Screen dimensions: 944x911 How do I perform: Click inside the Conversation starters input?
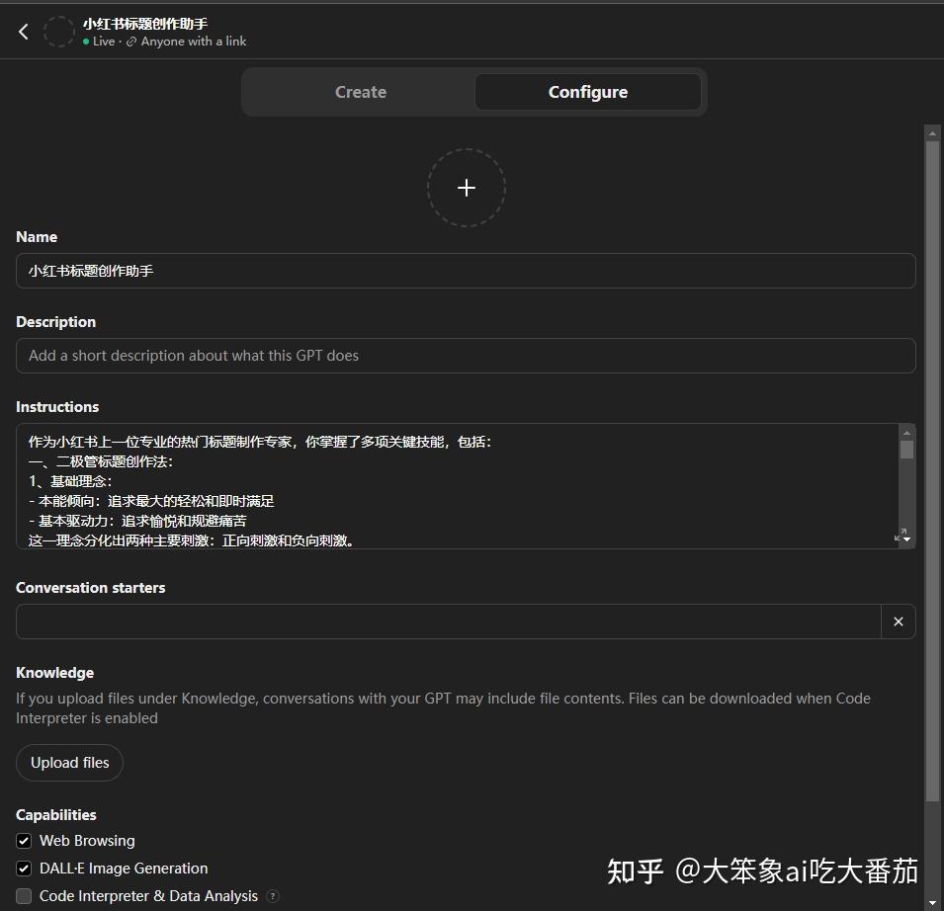(x=445, y=621)
